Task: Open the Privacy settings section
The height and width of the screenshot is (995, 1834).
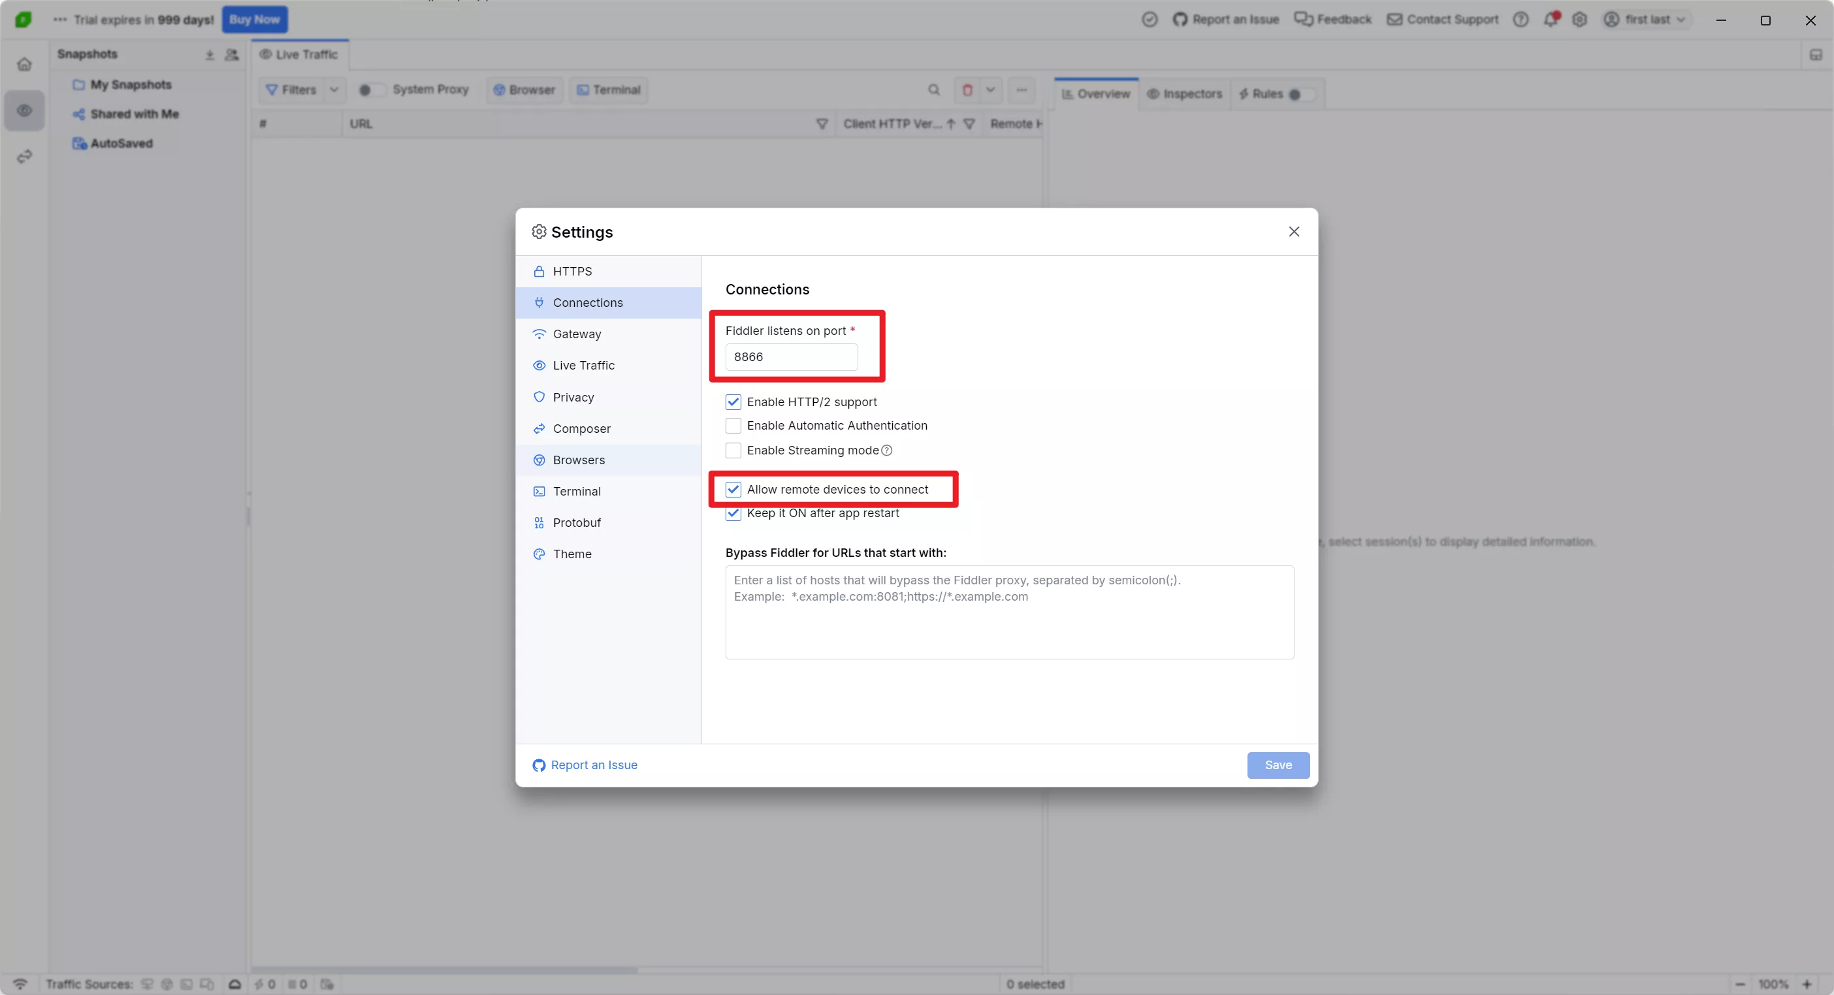Action: point(609,397)
